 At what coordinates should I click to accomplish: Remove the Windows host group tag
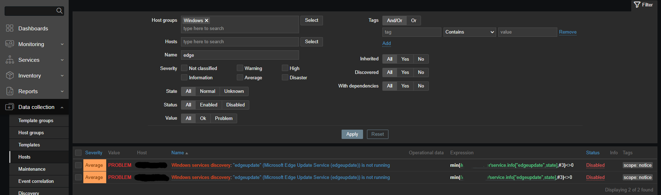pyautogui.click(x=206, y=21)
